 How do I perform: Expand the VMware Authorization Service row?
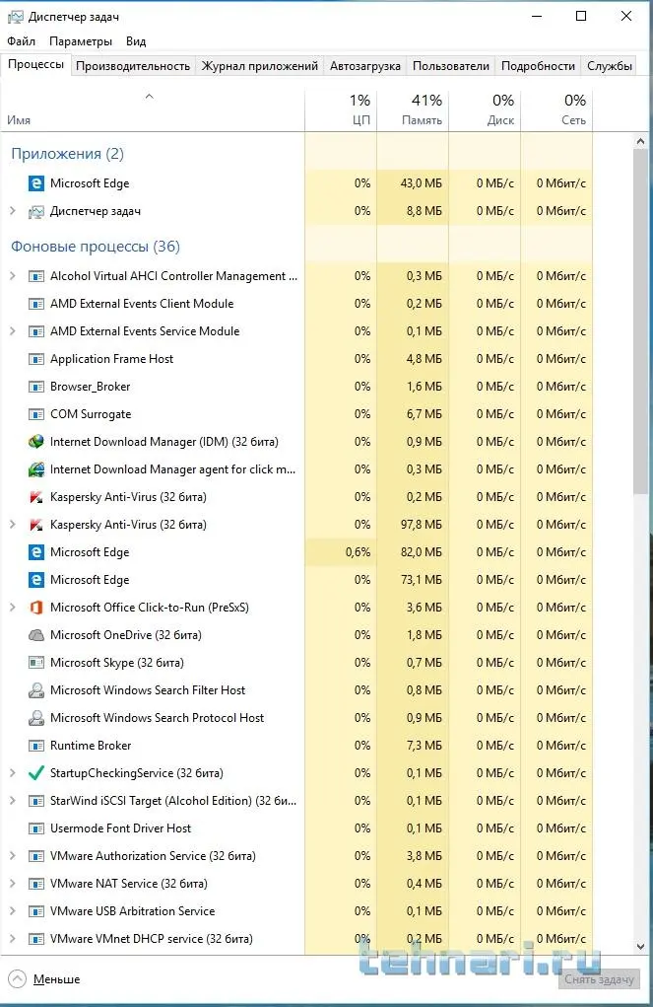point(13,856)
